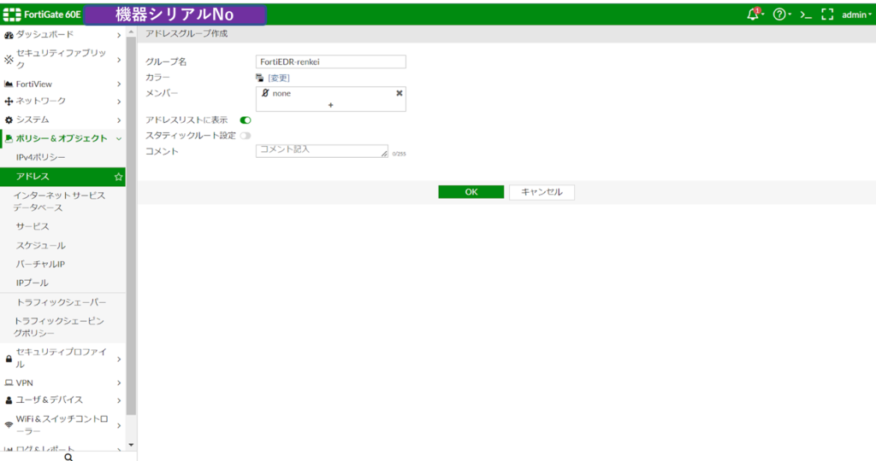Image resolution: width=876 pixels, height=461 pixels.
Task: Open the help question mark menu
Action: pos(781,15)
